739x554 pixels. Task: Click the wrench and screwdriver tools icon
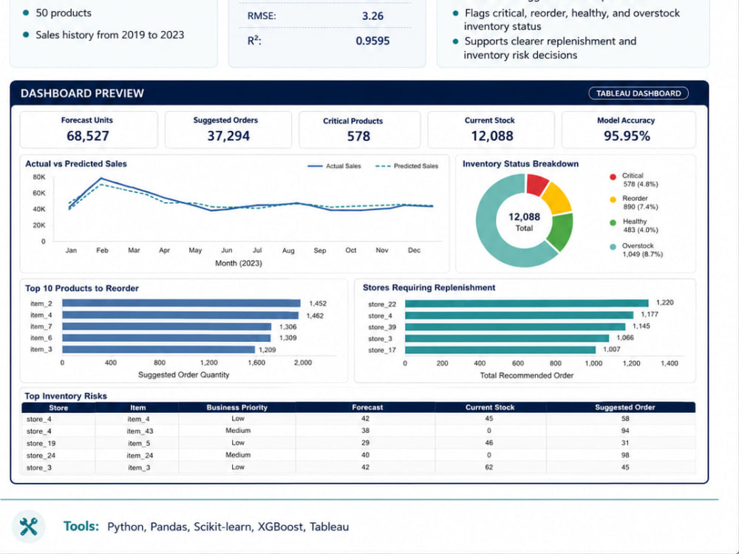[x=28, y=527]
